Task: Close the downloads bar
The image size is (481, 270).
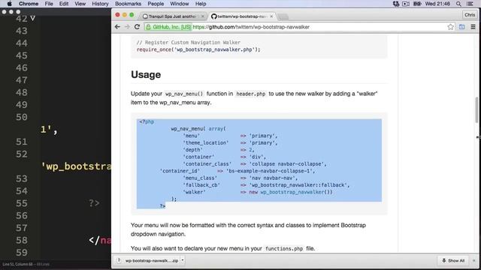Action: 474,260
